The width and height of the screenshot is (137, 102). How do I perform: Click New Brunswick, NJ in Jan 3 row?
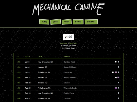(45, 62)
